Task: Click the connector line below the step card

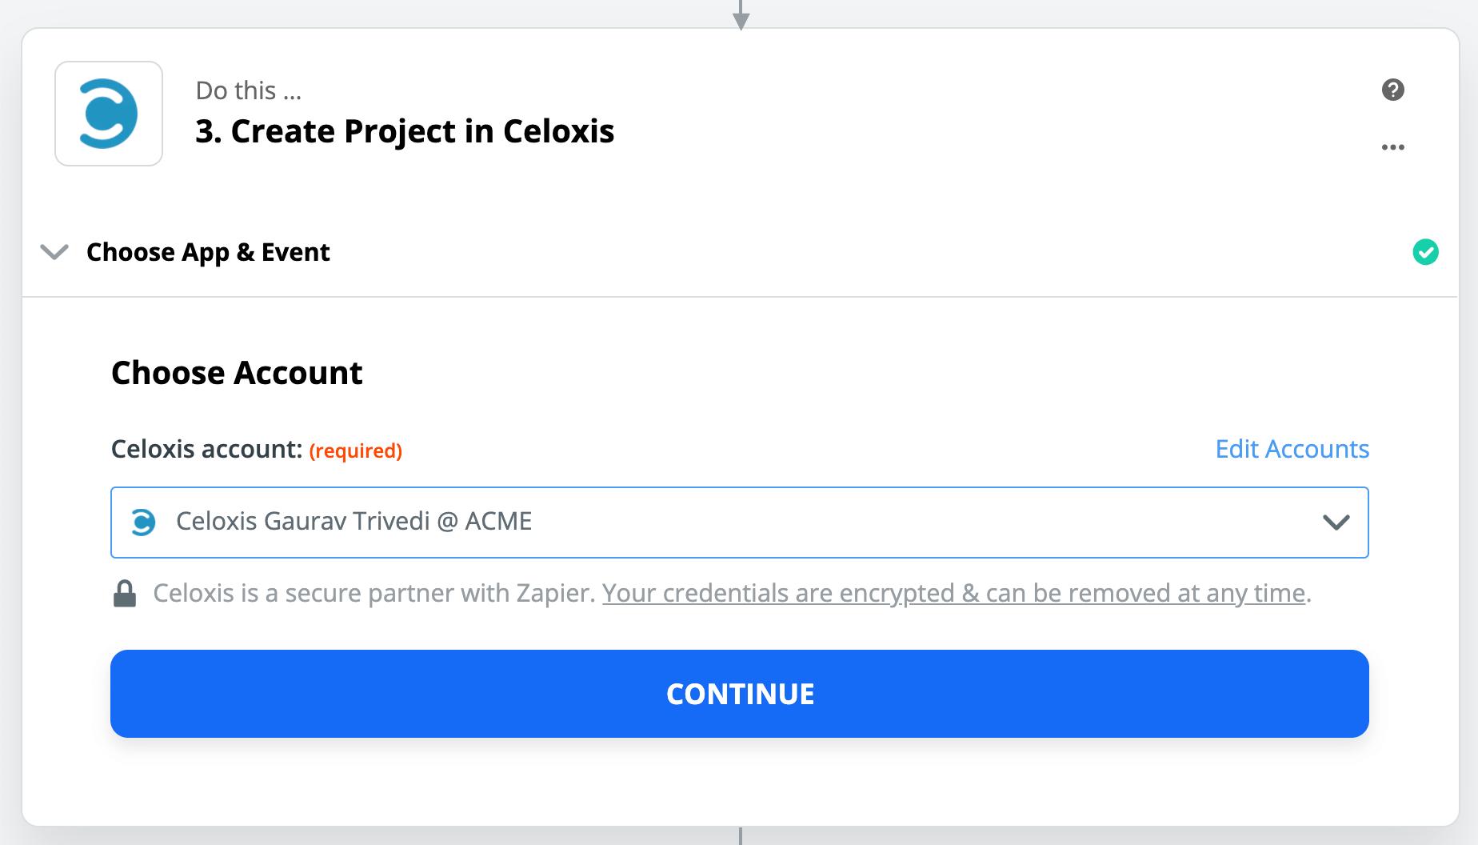Action: pos(741,836)
